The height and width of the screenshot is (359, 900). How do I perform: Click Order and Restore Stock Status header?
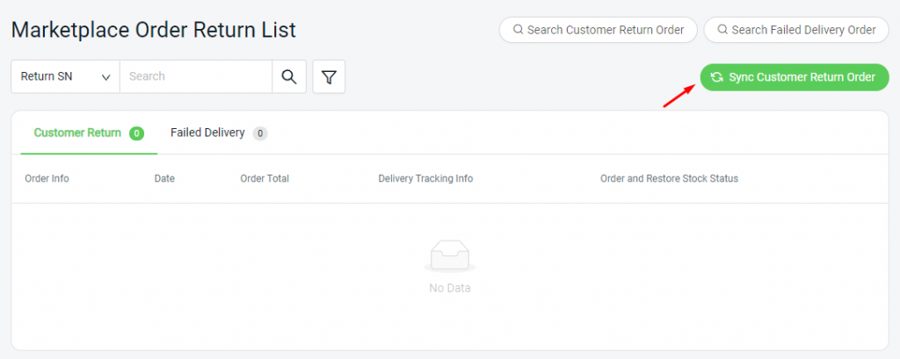669,178
